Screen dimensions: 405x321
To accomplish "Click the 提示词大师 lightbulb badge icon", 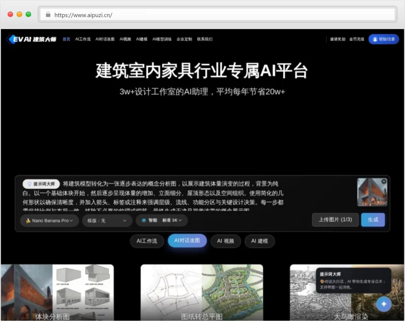I will pos(30,183).
